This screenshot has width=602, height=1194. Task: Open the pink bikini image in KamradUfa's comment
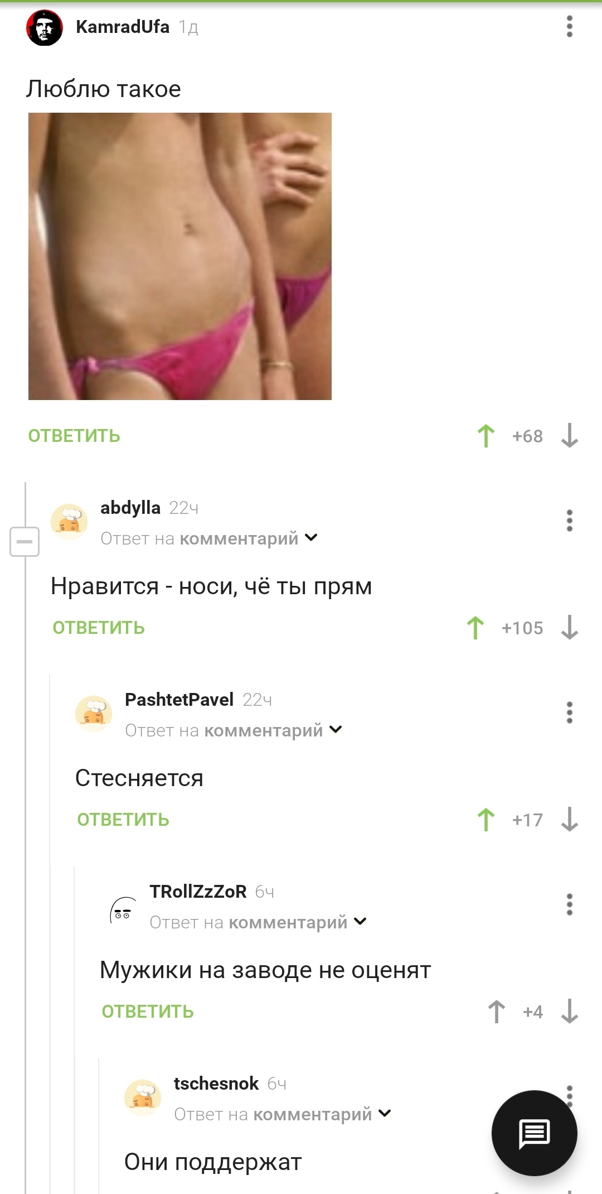coord(180,256)
